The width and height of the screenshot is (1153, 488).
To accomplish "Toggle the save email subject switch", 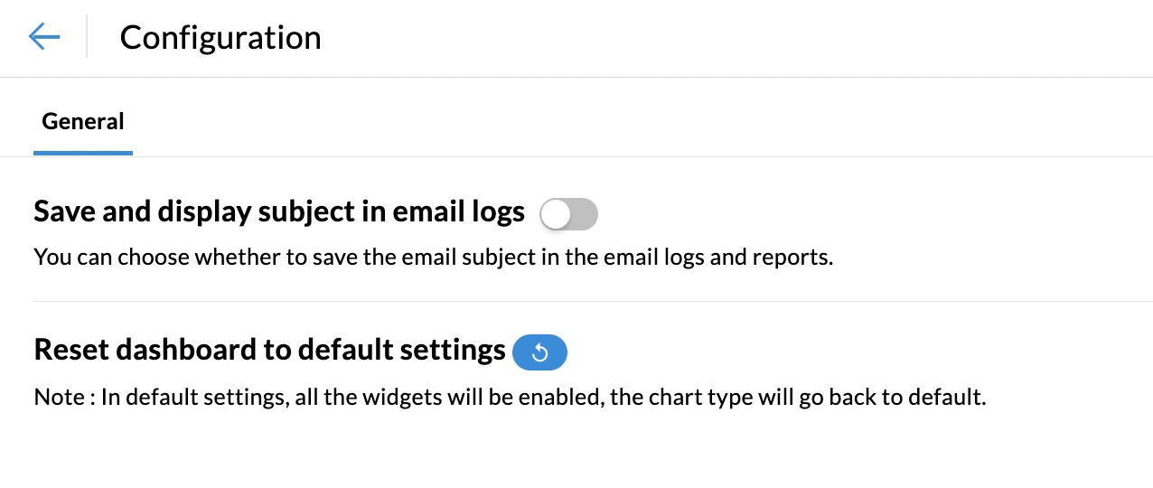I will (568, 214).
